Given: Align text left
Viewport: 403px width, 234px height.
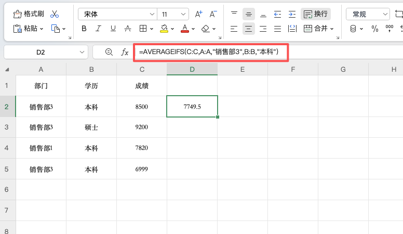Looking at the screenshot, I should (x=234, y=29).
